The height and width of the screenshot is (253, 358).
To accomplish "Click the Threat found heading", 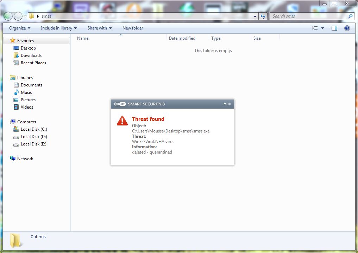I will pyautogui.click(x=148, y=119).
